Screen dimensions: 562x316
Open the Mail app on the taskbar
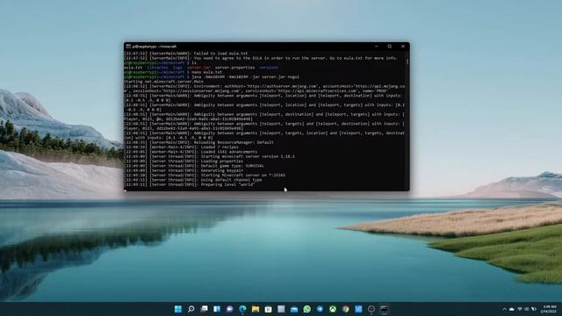pos(294,309)
